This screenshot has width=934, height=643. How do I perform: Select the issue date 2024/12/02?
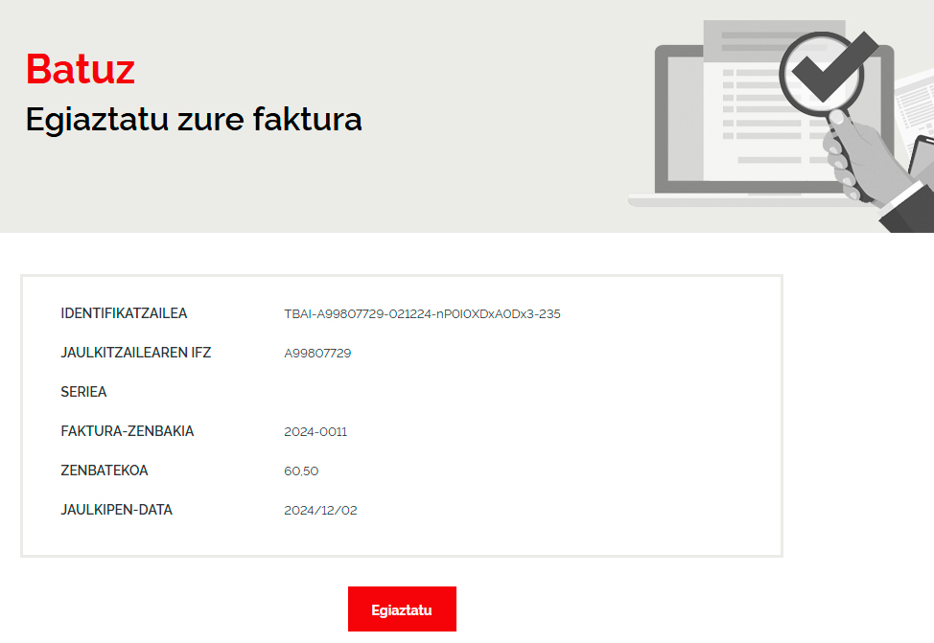(x=320, y=510)
